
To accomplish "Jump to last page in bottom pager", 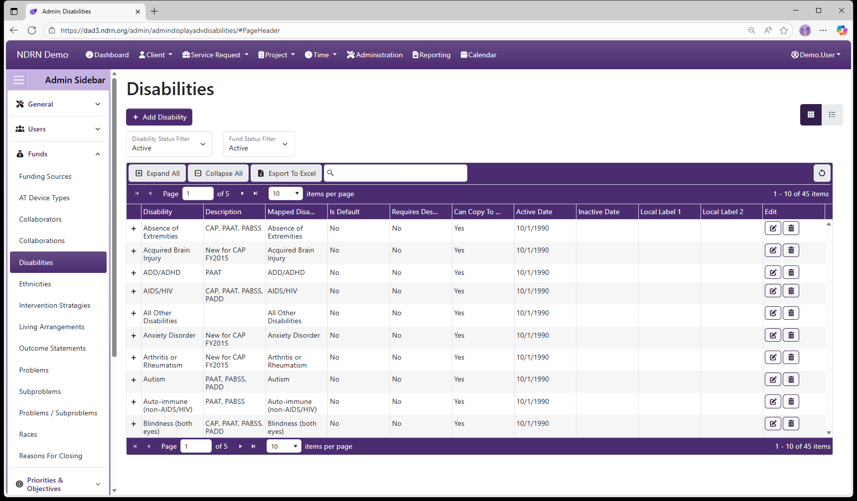I will click(x=254, y=446).
